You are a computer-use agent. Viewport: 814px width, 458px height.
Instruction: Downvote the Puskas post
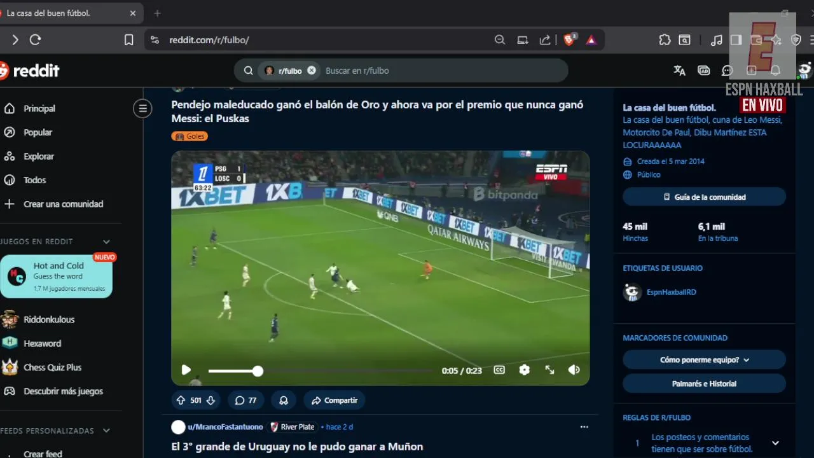[x=210, y=400]
